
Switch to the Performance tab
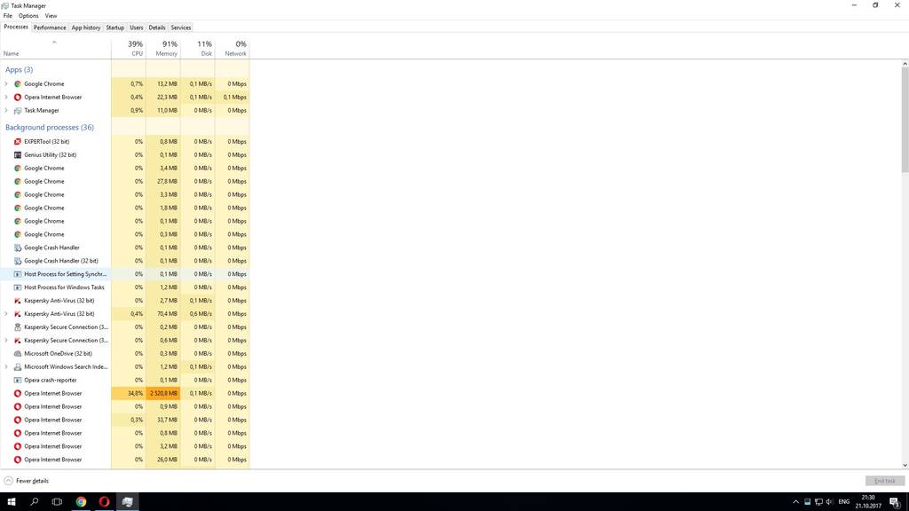(x=50, y=28)
